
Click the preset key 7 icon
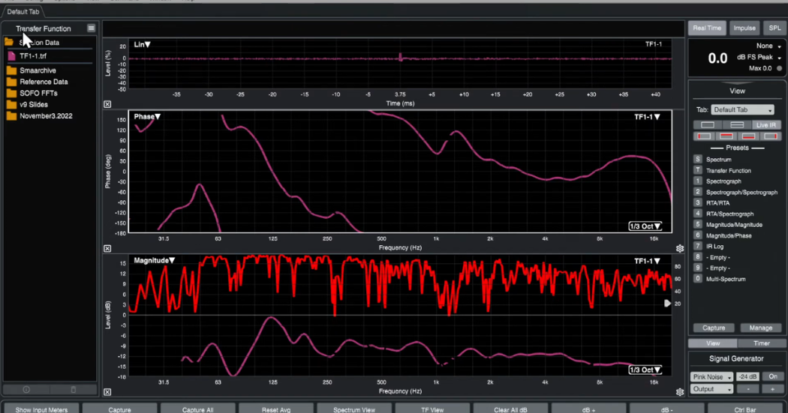(697, 246)
